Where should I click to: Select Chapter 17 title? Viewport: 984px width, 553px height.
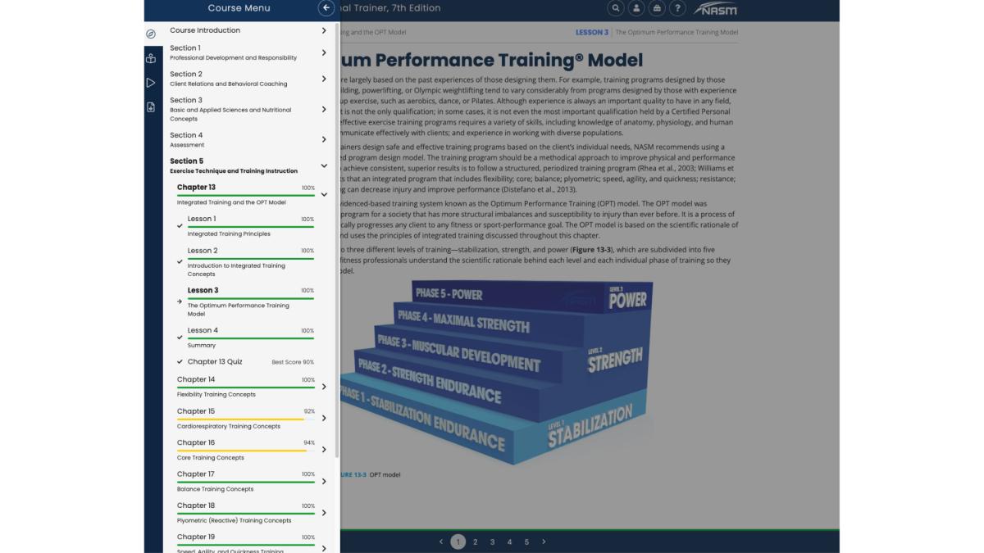(196, 474)
